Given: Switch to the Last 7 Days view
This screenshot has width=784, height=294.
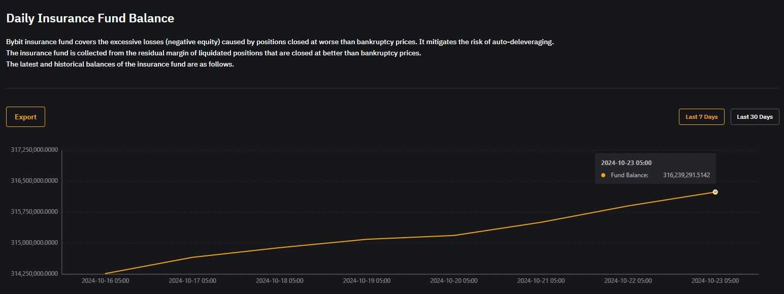Looking at the screenshot, I should [x=701, y=117].
